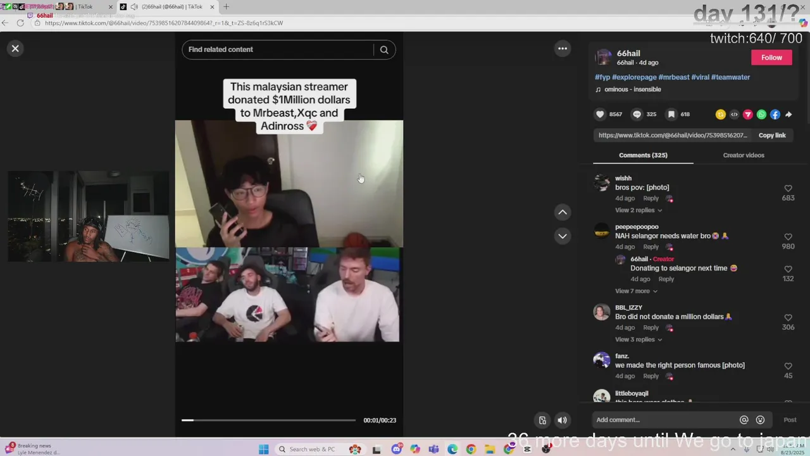Expand View 7 more replies

click(636, 291)
